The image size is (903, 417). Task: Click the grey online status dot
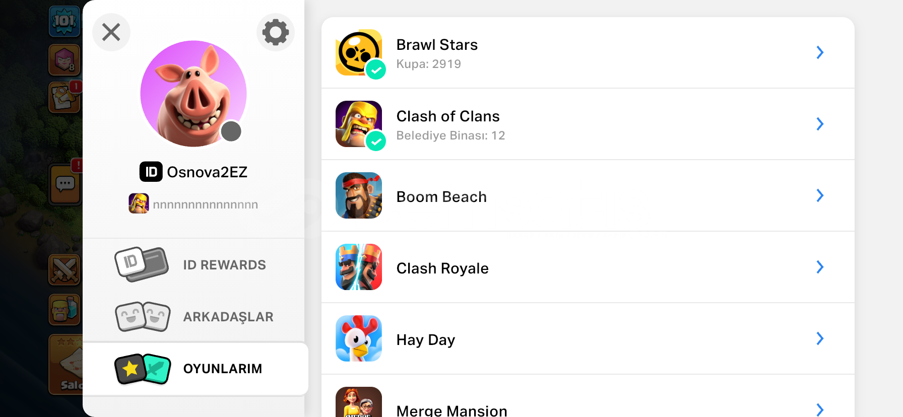tap(231, 131)
